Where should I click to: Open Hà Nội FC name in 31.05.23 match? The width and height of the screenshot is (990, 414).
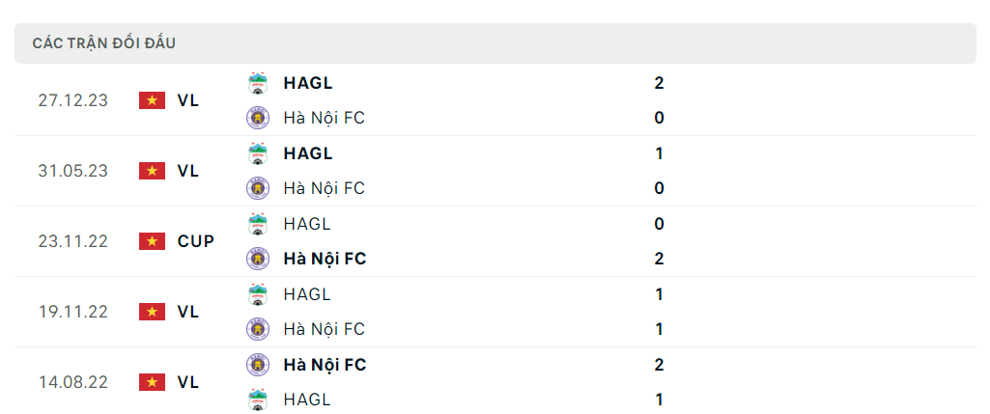coord(324,188)
